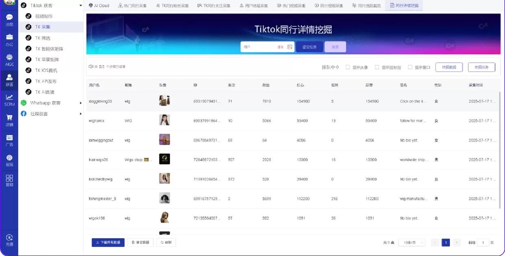This screenshot has height=256, width=505.
Task: Open the 客服 customer service icon
Action: pyautogui.click(x=9, y=158)
